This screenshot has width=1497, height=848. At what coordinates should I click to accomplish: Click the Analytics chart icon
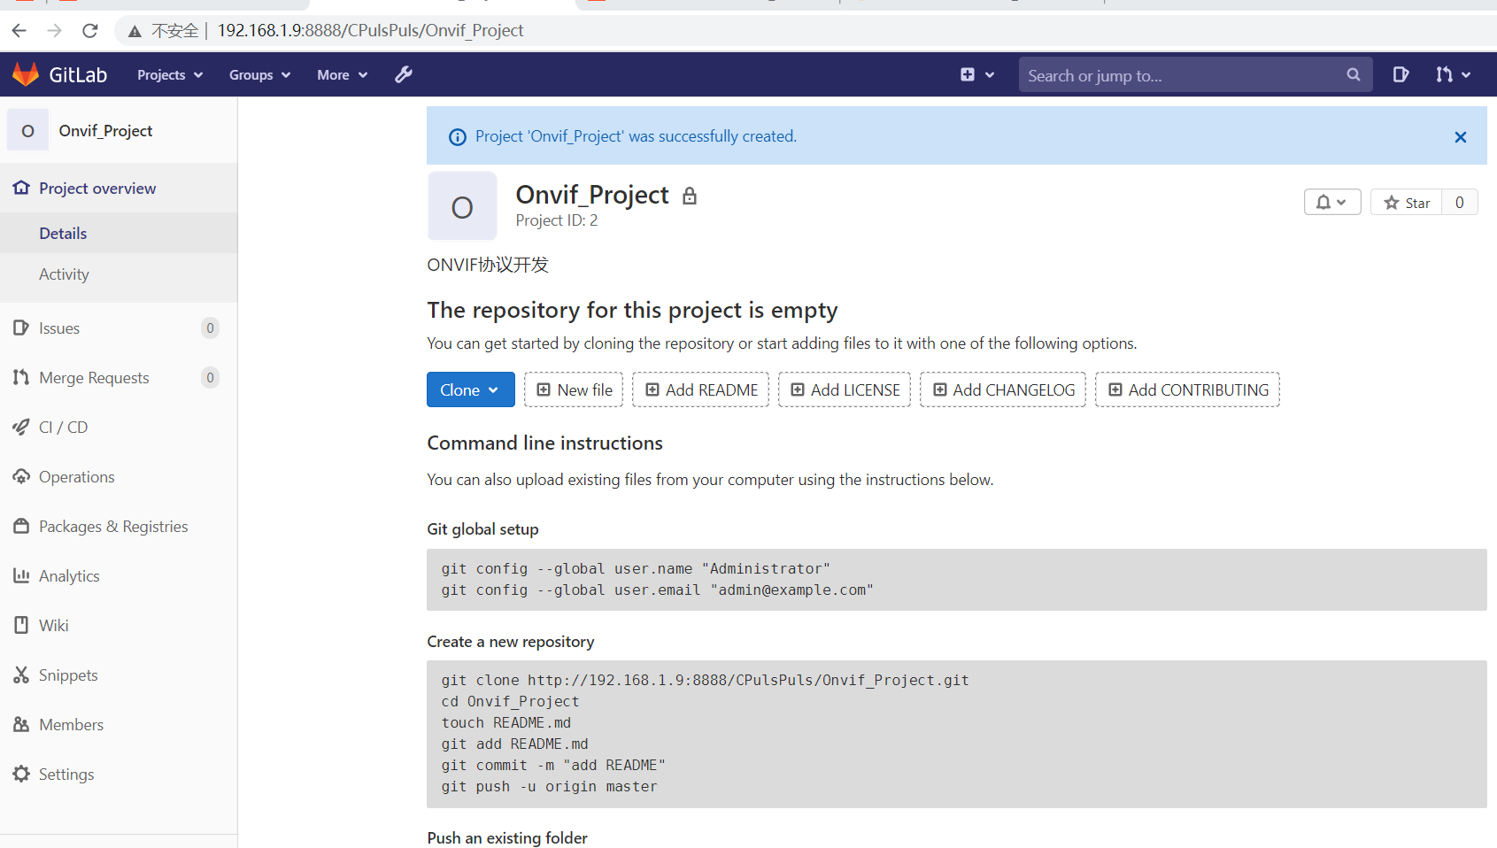(21, 575)
